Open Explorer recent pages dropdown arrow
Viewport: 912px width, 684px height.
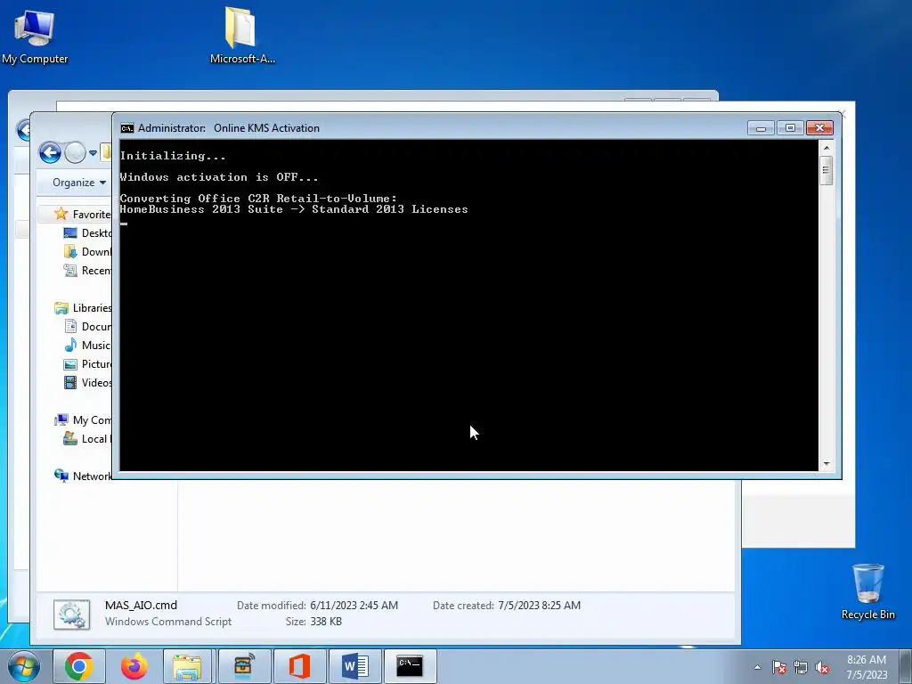pos(93,153)
